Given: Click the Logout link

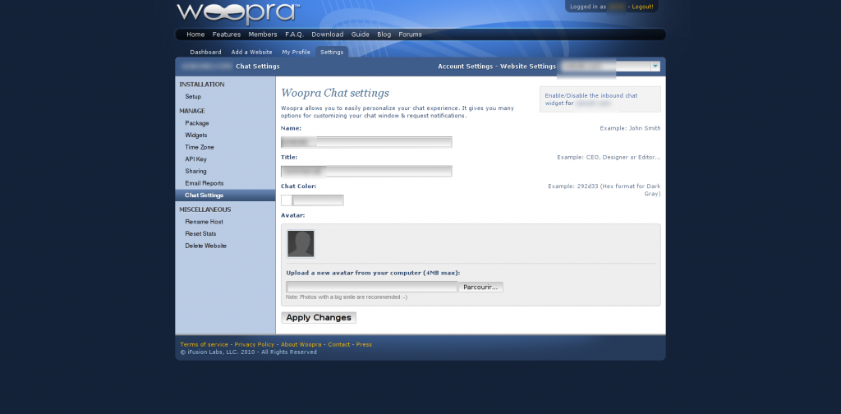Looking at the screenshot, I should [x=642, y=7].
